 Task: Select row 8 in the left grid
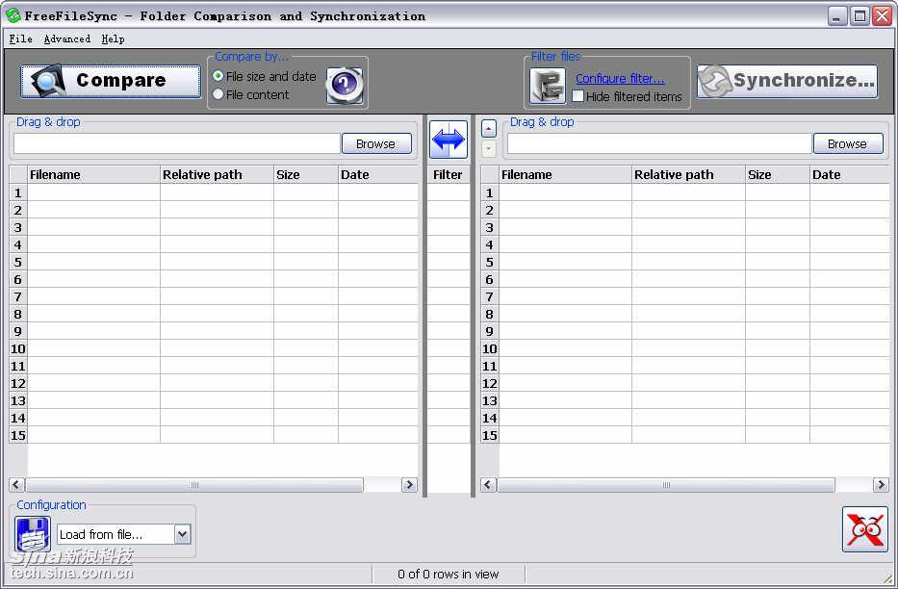click(x=17, y=314)
